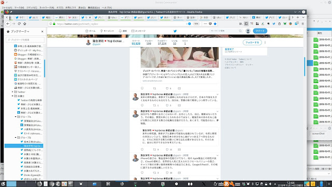
Task: Open the ダッシュボード bookmark in the sidebar
Action: 28,50
